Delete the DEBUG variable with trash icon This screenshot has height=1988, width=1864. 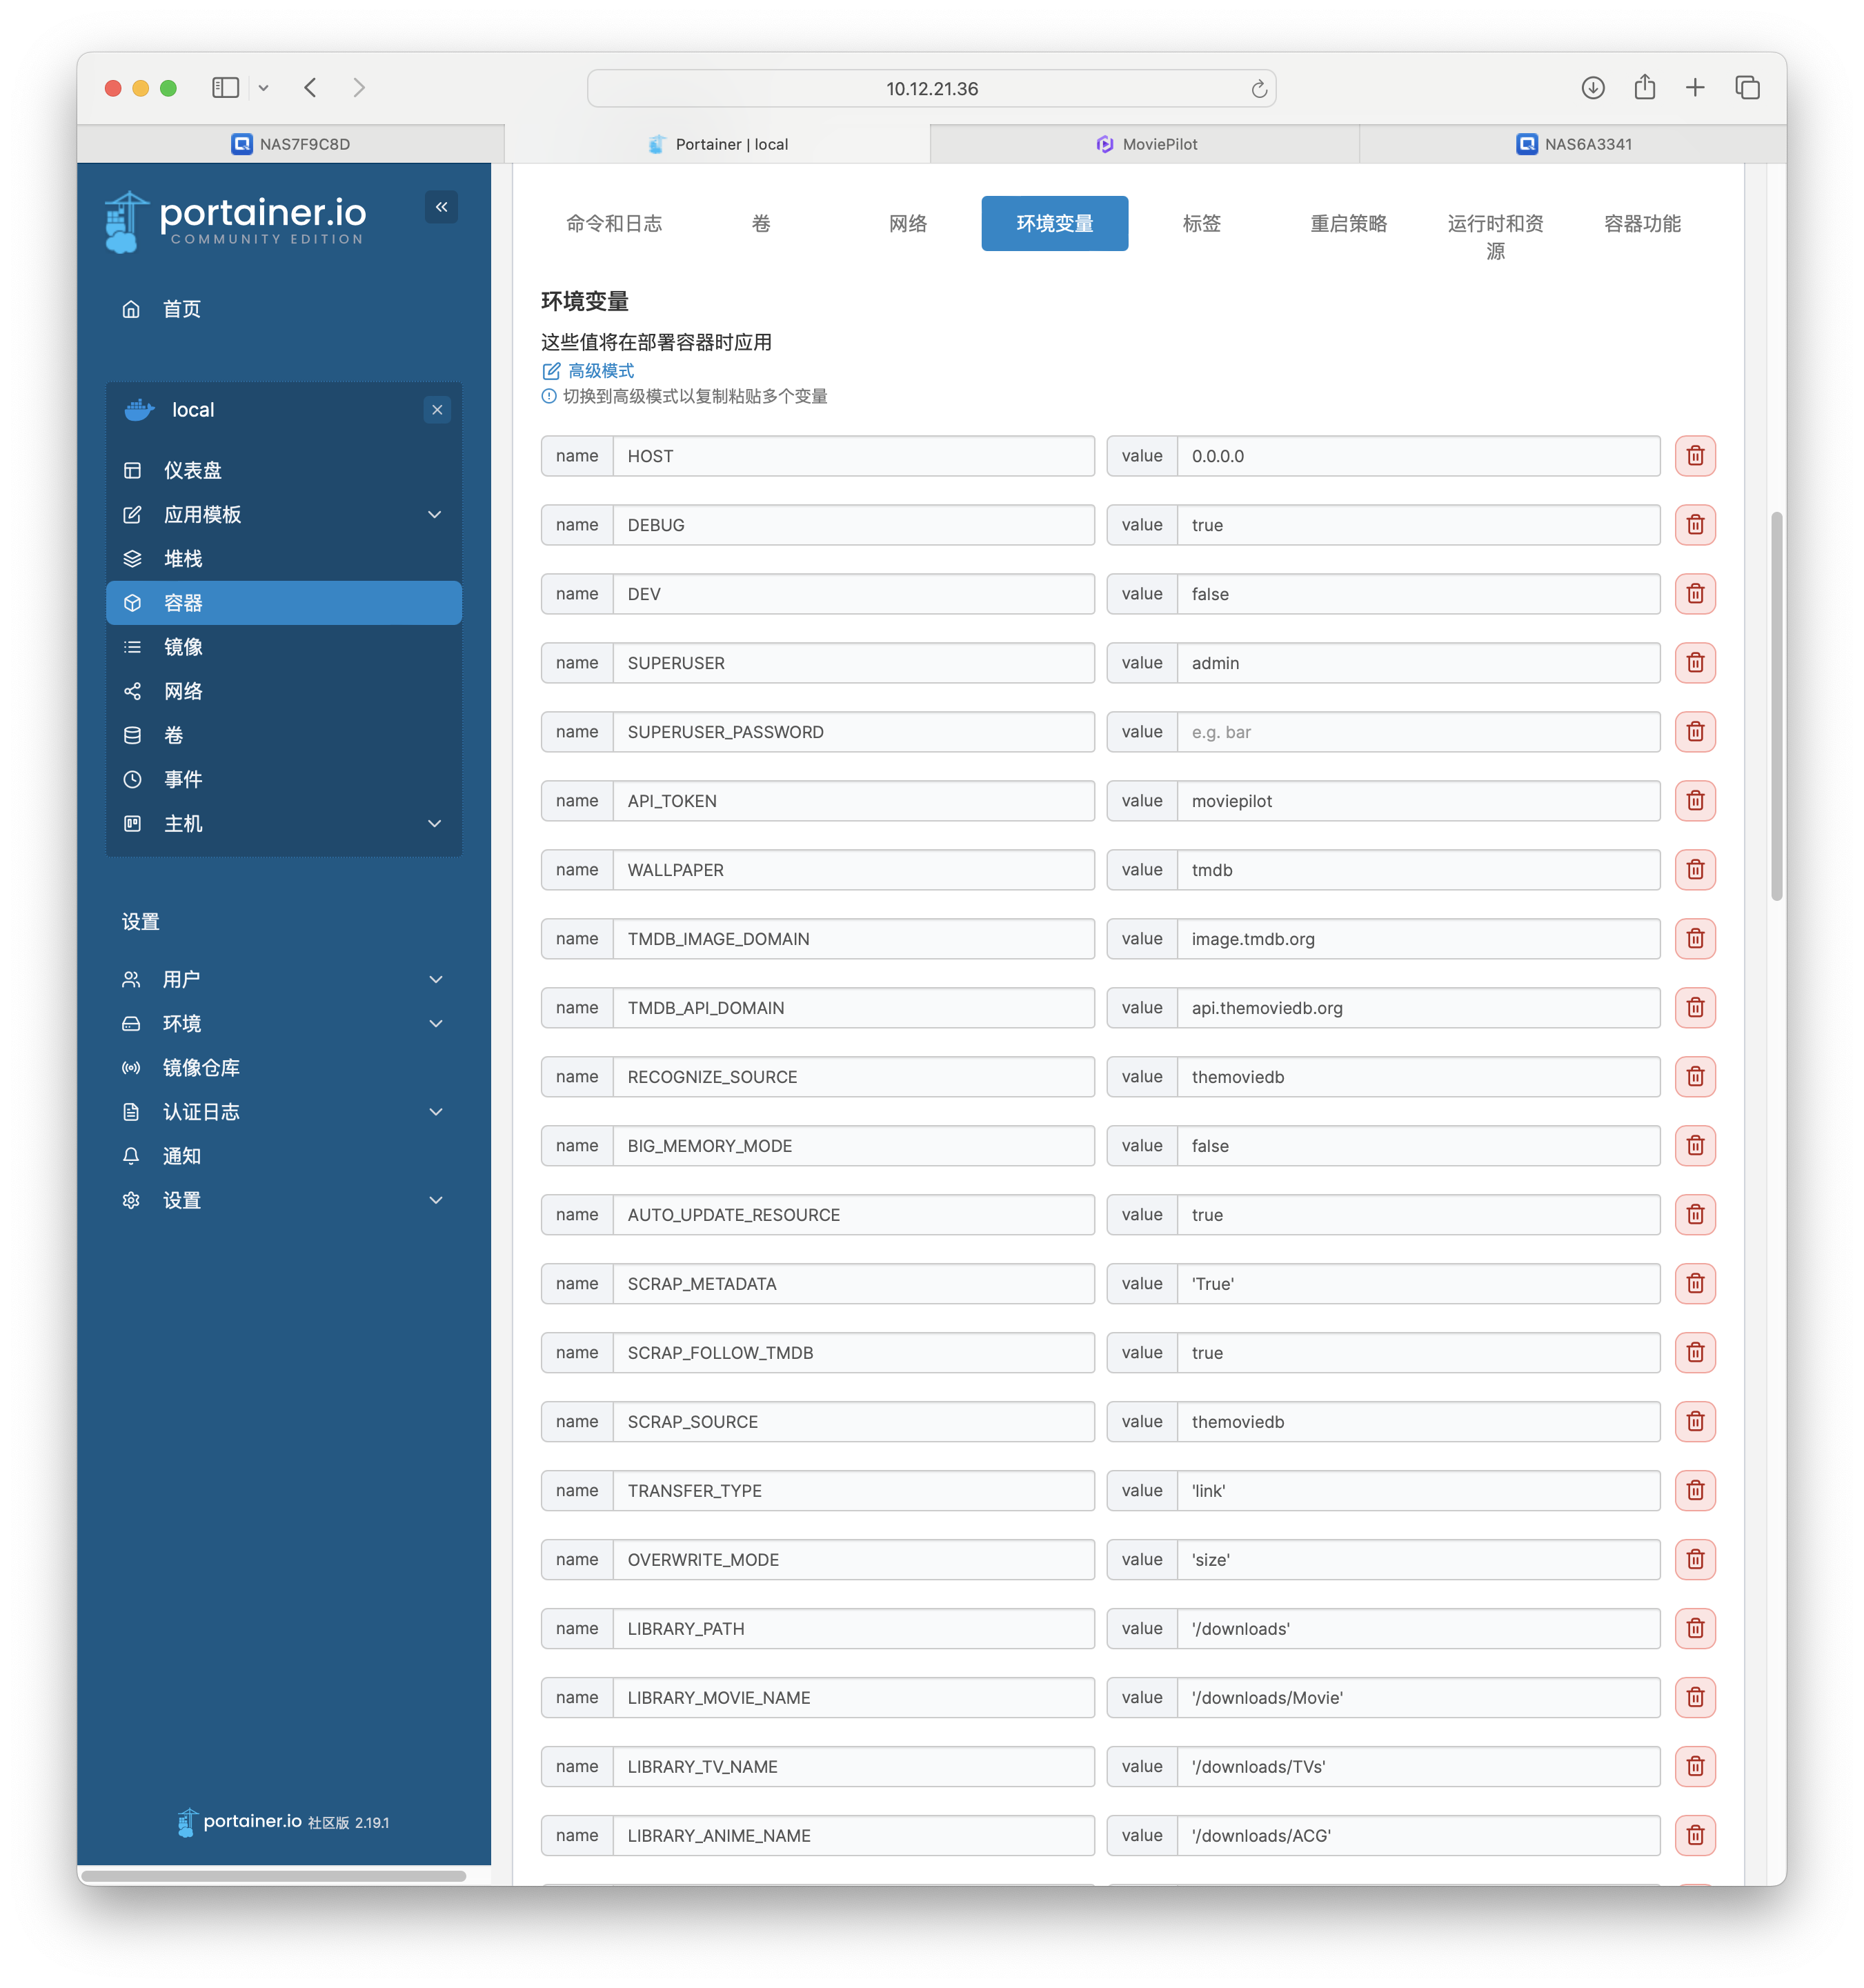click(1694, 525)
